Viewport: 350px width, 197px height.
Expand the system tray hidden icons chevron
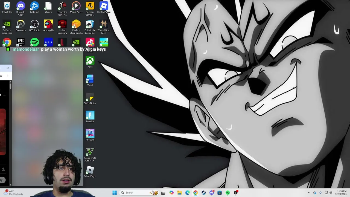pyautogui.click(x=309, y=193)
